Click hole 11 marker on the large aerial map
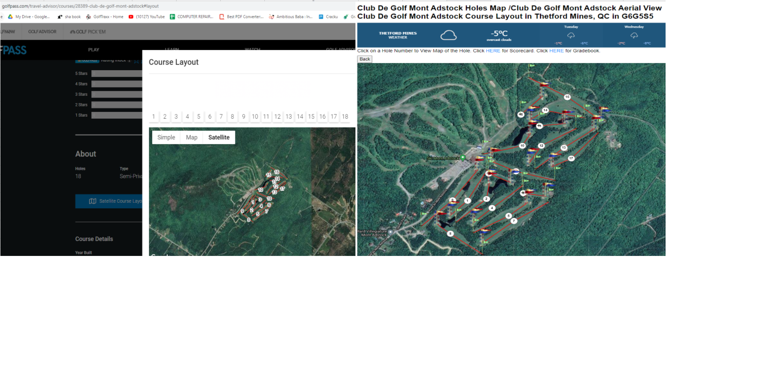Image resolution: width=761 pixels, height=371 pixels. [540, 126]
